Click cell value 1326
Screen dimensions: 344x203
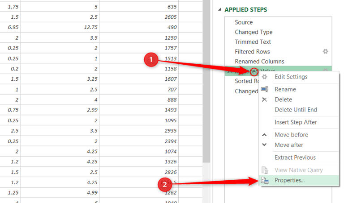coord(171,162)
